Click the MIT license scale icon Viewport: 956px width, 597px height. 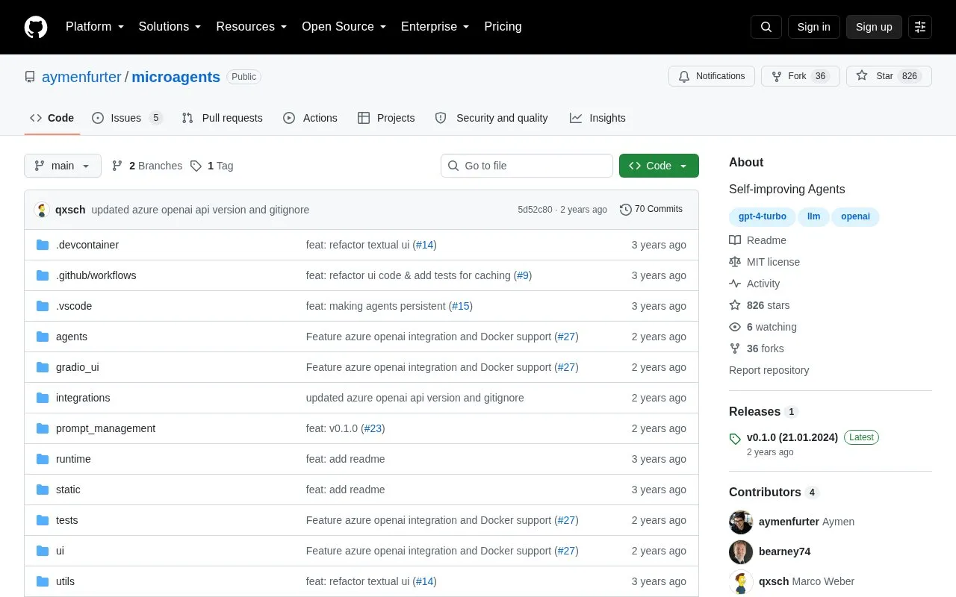[x=735, y=262]
